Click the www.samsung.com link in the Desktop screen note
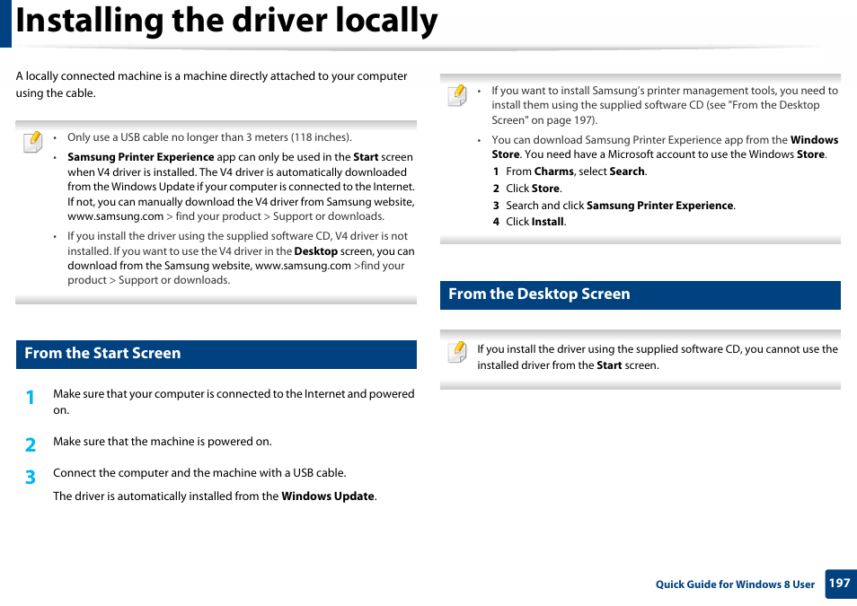857x606 pixels. [x=303, y=266]
